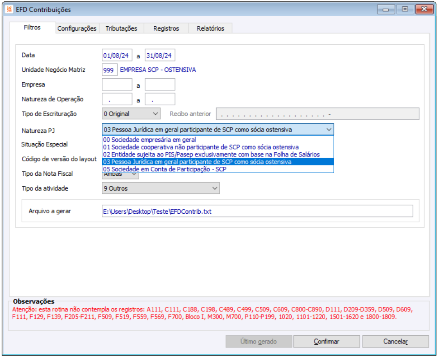Click EMPRESA SCP - OSTENSIVA text
This screenshot has height=357, width=439.
158,70
